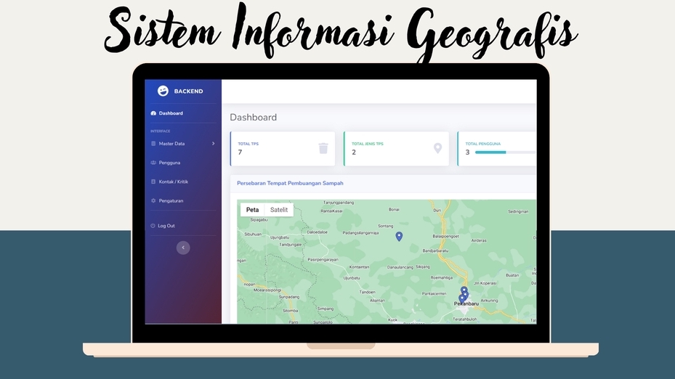Expand the Master Data chevron arrow
Viewport: 675px width, 379px height.
(x=213, y=144)
